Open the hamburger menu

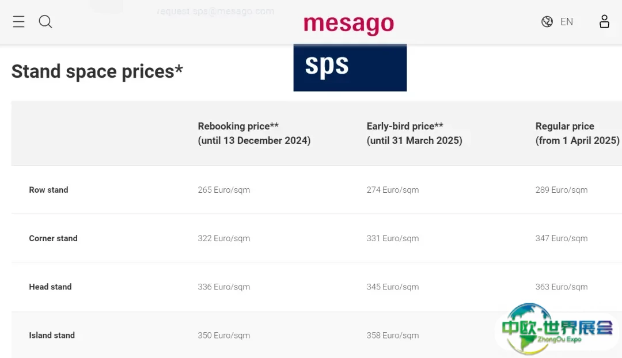[x=19, y=22]
